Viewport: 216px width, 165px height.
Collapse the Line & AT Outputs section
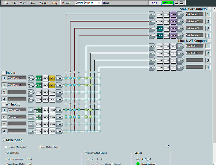tap(209, 41)
